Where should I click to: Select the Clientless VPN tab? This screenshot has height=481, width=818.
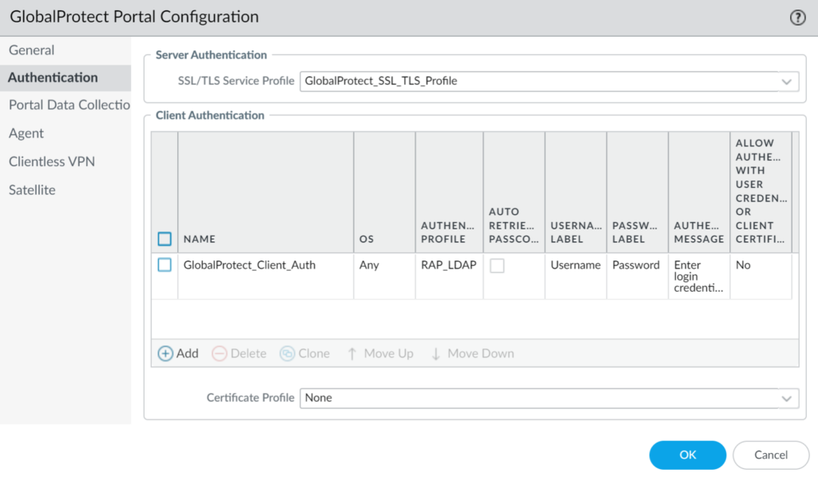point(51,161)
